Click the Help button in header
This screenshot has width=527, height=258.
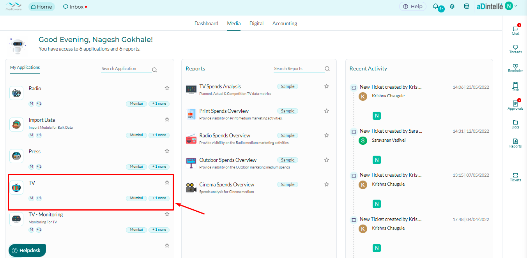tap(412, 7)
